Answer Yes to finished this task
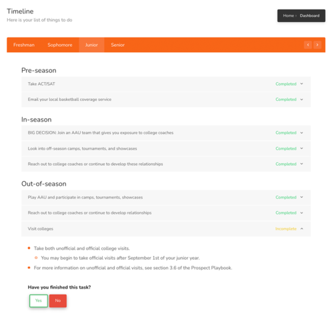This screenshot has height=316, width=331. tap(39, 301)
